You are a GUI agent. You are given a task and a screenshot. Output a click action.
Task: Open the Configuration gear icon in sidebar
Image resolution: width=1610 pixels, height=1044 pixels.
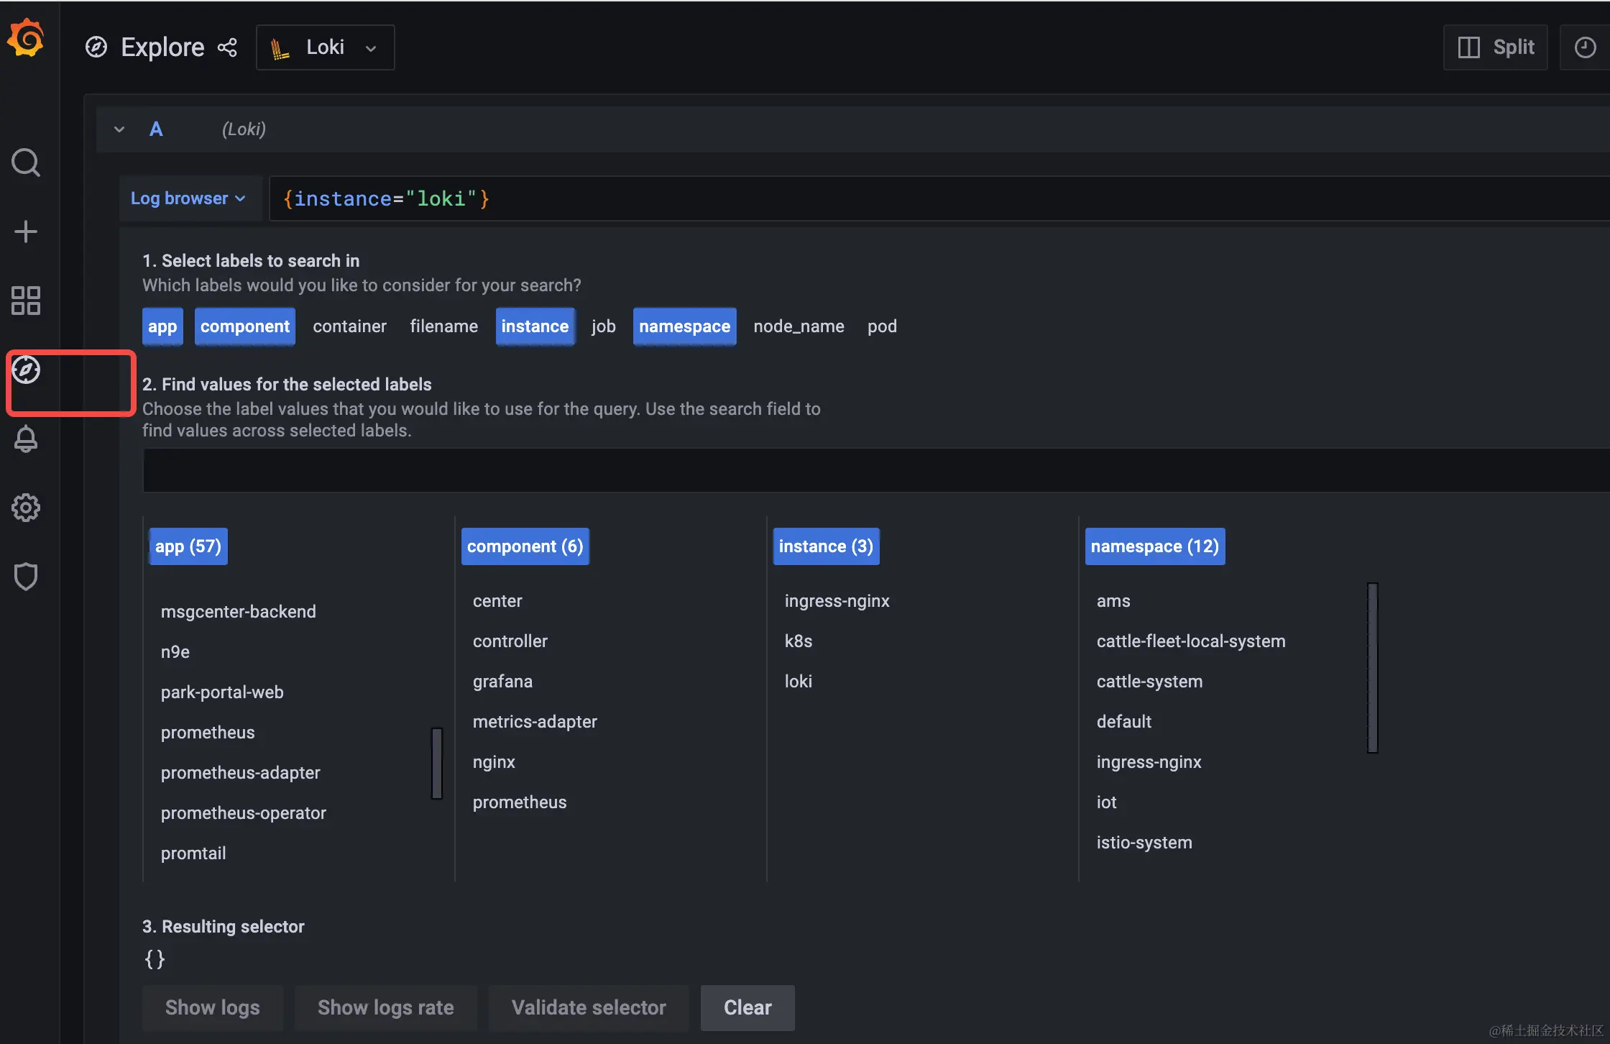pyautogui.click(x=26, y=508)
